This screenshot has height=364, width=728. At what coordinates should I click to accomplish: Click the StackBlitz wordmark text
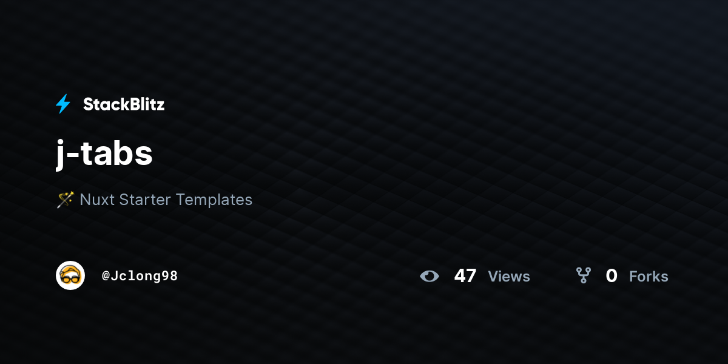tap(124, 104)
